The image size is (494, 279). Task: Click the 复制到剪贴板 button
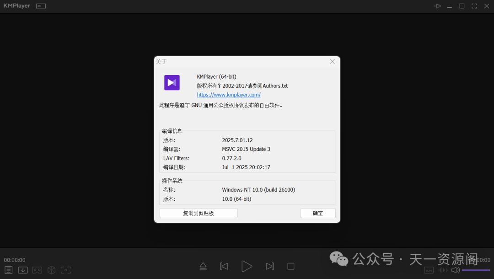(x=199, y=213)
